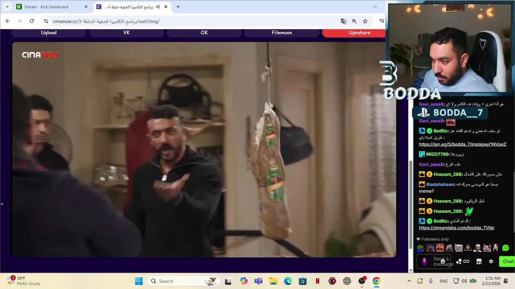Bookmark this page with star icon
515x289 pixels.
(x=365, y=21)
